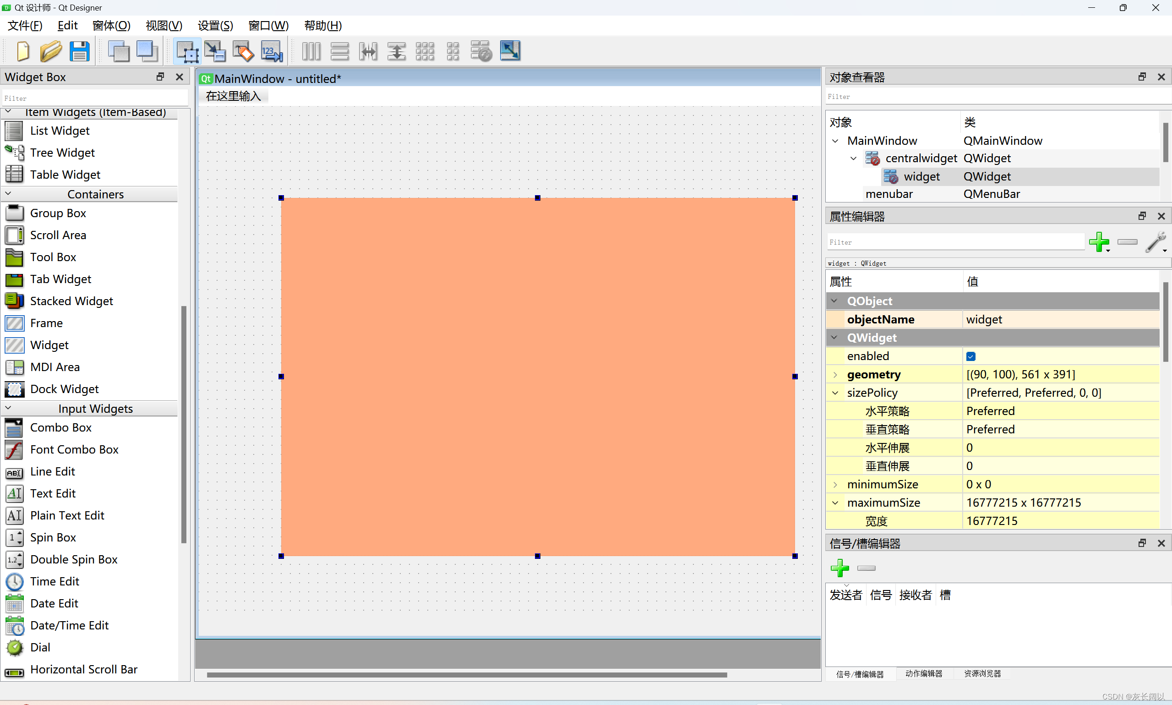The width and height of the screenshot is (1172, 705).
Task: Click the Open file folder icon
Action: pos(51,51)
